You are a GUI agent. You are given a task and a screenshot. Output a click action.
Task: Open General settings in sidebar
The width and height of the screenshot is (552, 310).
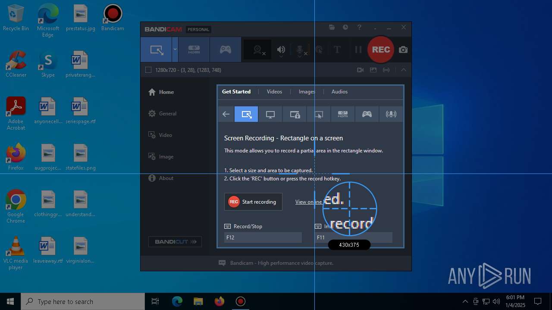(x=162, y=114)
